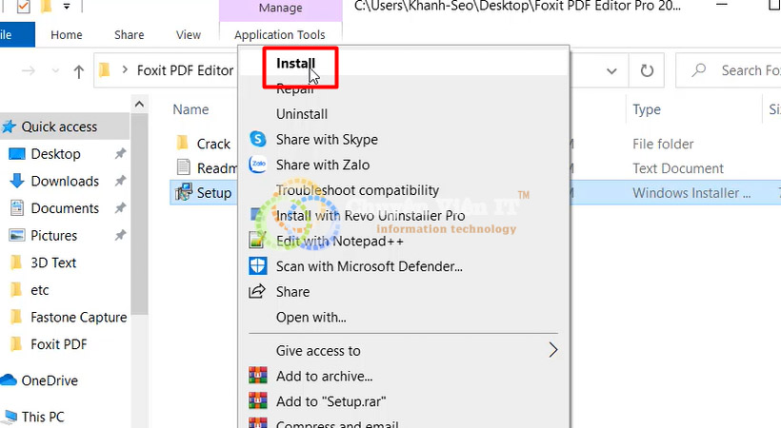Click the Notepad++ icon in menu
The image size is (781, 428).
[x=257, y=241]
